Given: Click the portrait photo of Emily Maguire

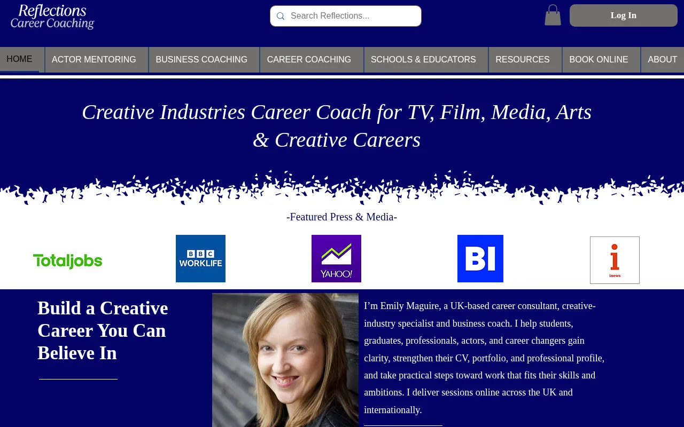Looking at the screenshot, I should [x=285, y=360].
